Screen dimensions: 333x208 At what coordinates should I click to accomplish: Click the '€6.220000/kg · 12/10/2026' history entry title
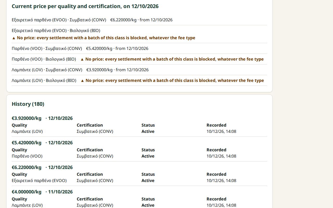pos(42,167)
